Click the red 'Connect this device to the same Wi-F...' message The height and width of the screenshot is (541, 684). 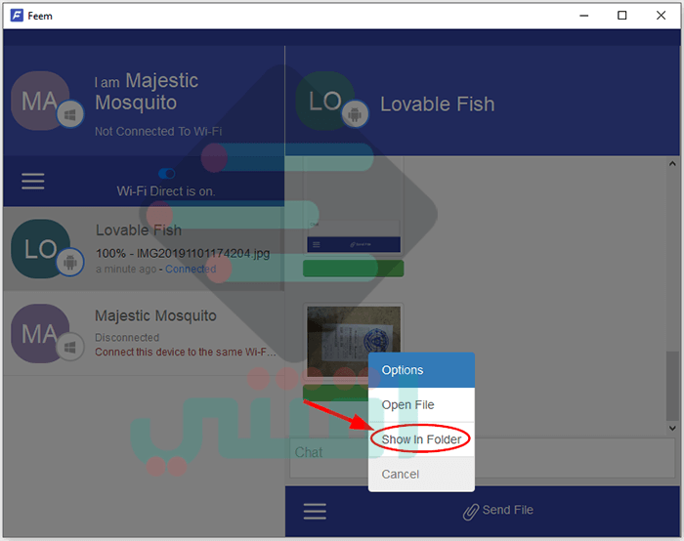[x=186, y=352]
